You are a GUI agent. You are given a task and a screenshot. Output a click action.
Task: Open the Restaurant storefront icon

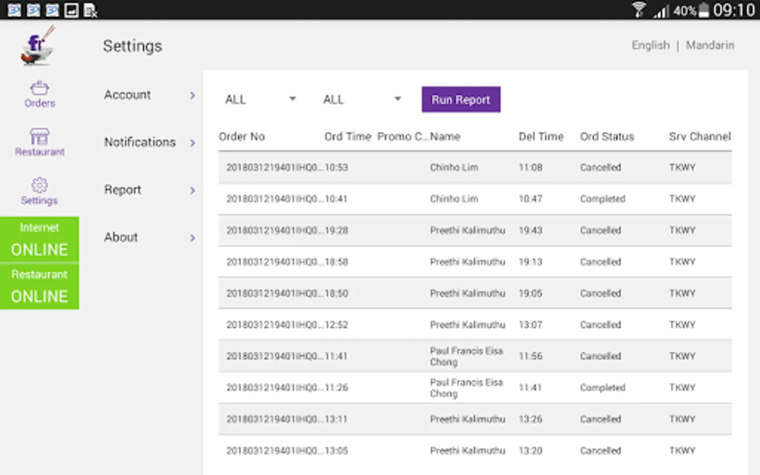coord(40,137)
